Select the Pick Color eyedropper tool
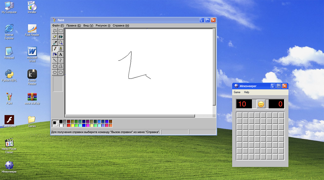 (55, 43)
